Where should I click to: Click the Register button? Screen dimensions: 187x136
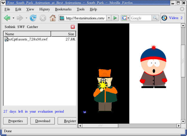pyautogui.click(x=67, y=121)
